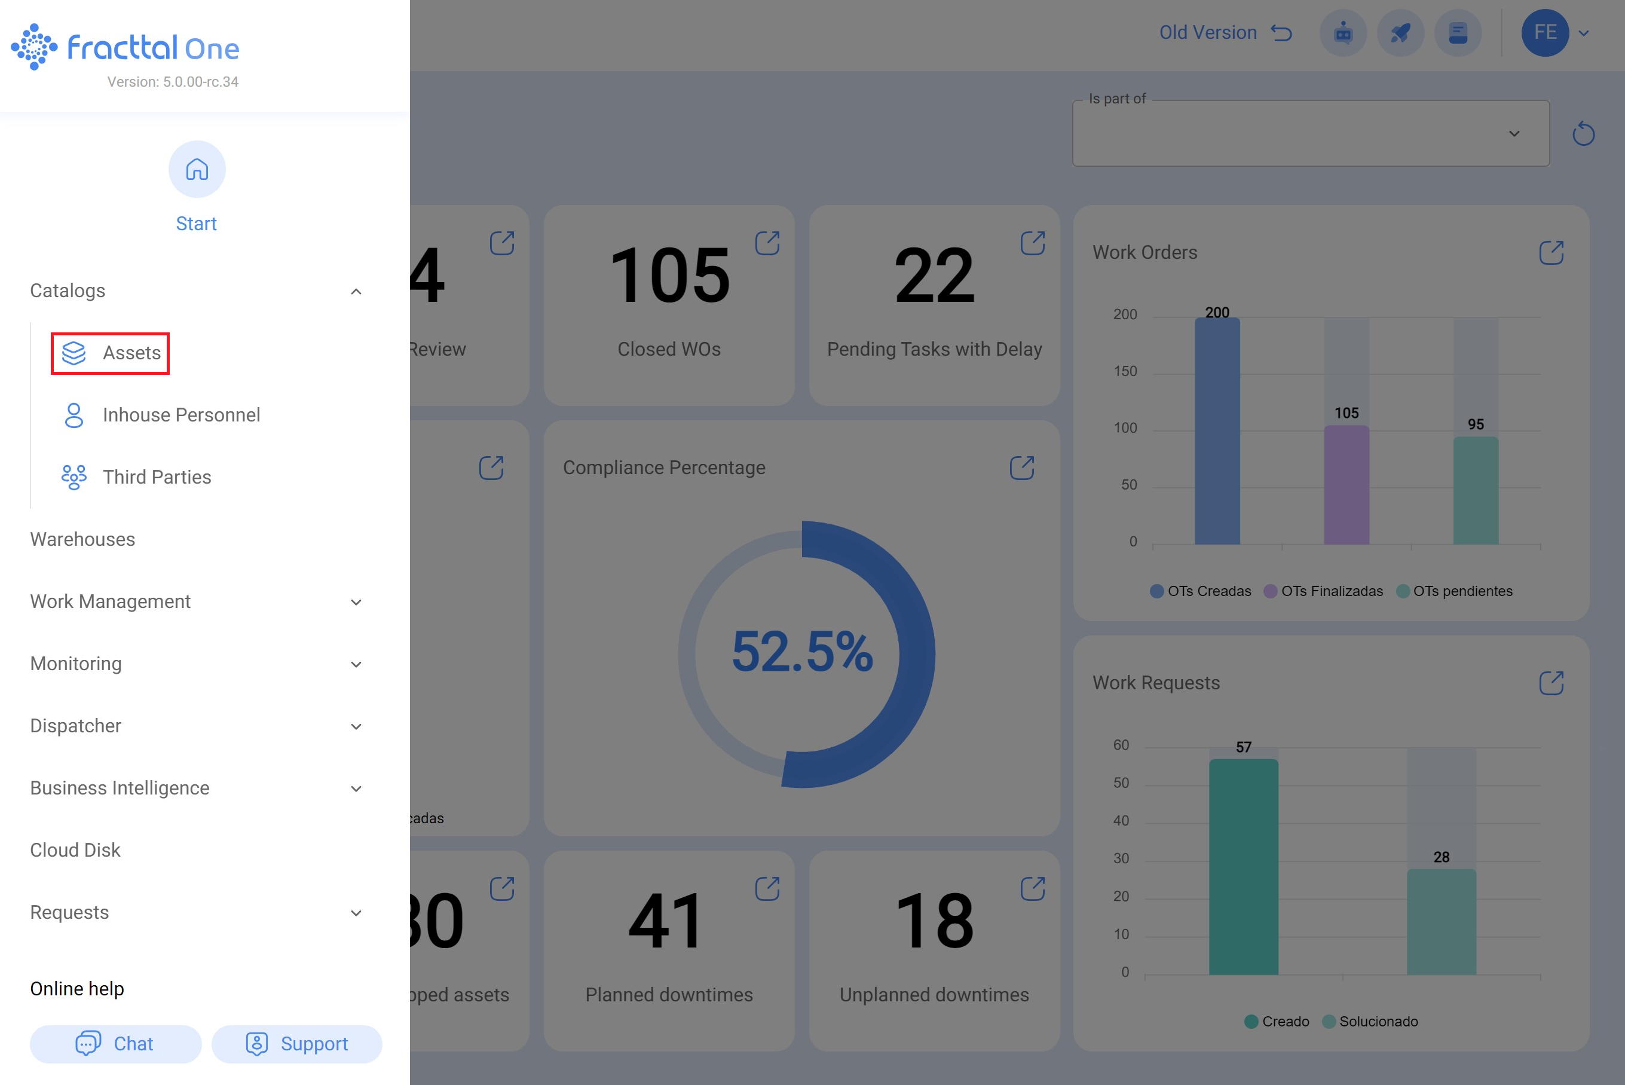This screenshot has height=1085, width=1625.
Task: Click the 22 Pending Tasks value
Action: point(934,275)
